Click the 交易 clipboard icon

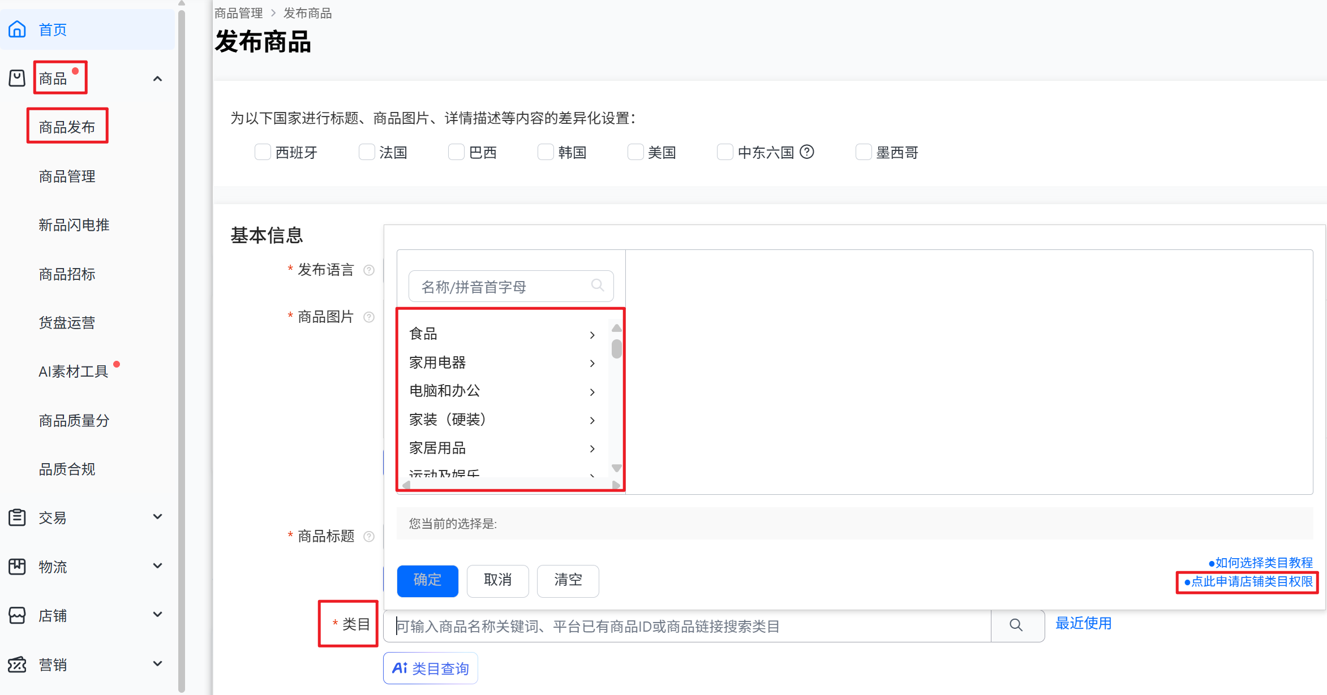(x=17, y=517)
